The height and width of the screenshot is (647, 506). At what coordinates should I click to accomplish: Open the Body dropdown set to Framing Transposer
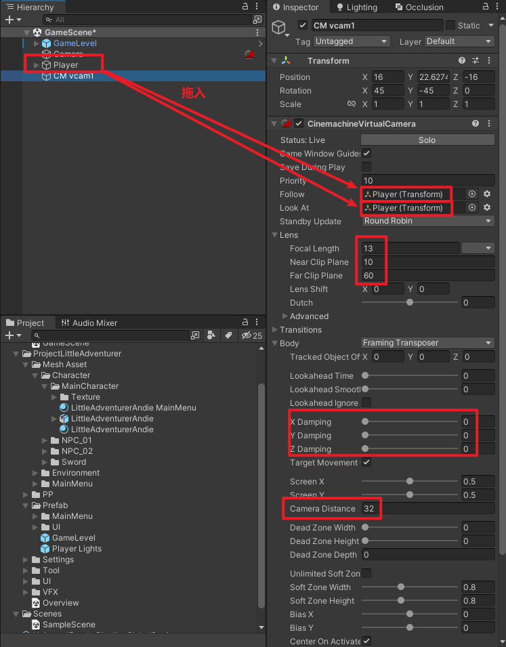[427, 343]
